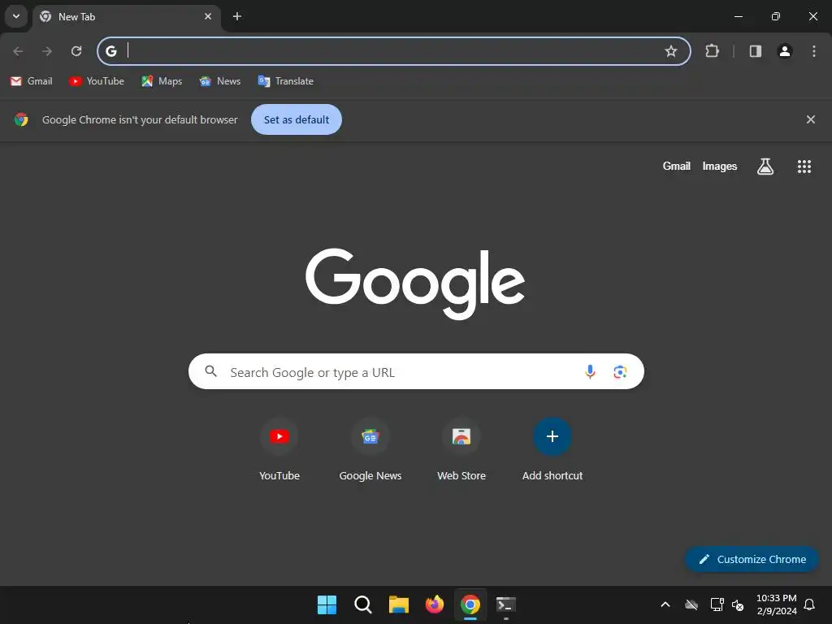Viewport: 832px width, 624px height.
Task: Dismiss the default browser infobar
Action: 810,119
